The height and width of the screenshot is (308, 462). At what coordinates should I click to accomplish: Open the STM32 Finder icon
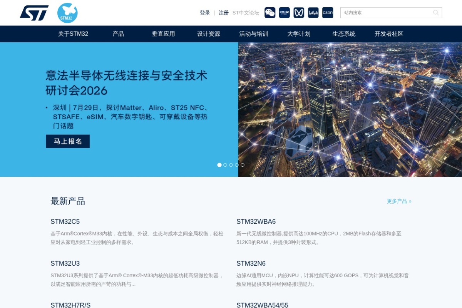[285, 13]
